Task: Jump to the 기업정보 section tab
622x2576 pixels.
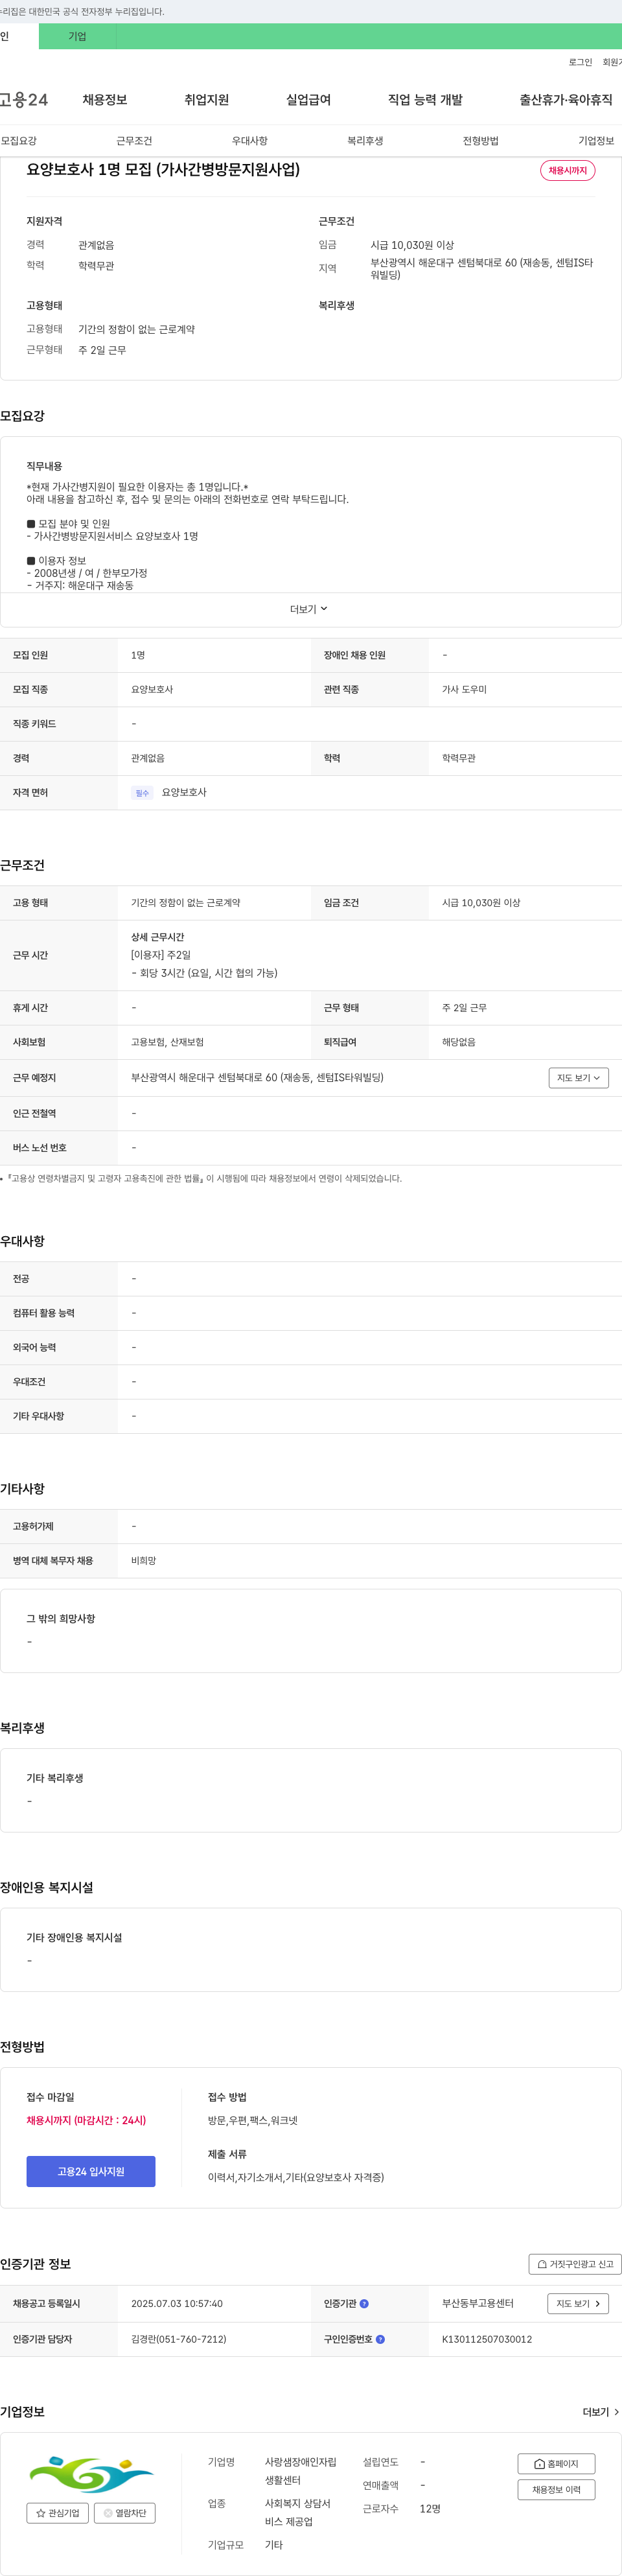Action: tap(596, 141)
